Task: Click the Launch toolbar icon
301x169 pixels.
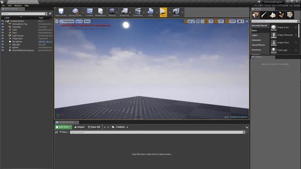Action: pos(176,12)
